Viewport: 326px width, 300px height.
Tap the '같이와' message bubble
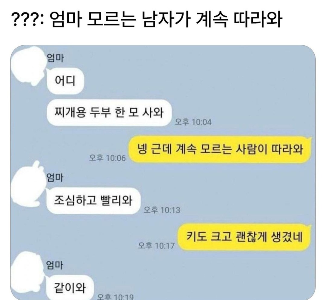pos(70,287)
